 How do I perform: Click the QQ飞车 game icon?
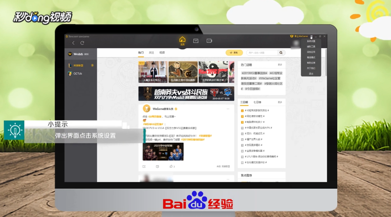70,74
